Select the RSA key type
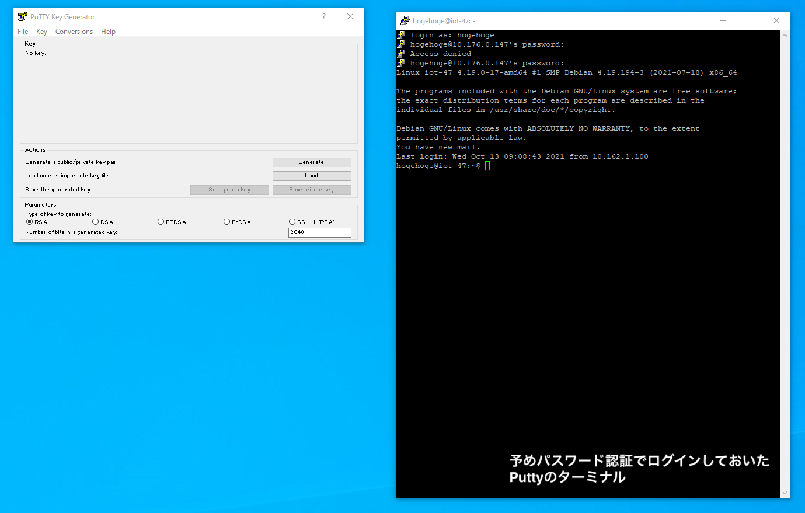Screen dimensions: 805x513 coord(30,222)
